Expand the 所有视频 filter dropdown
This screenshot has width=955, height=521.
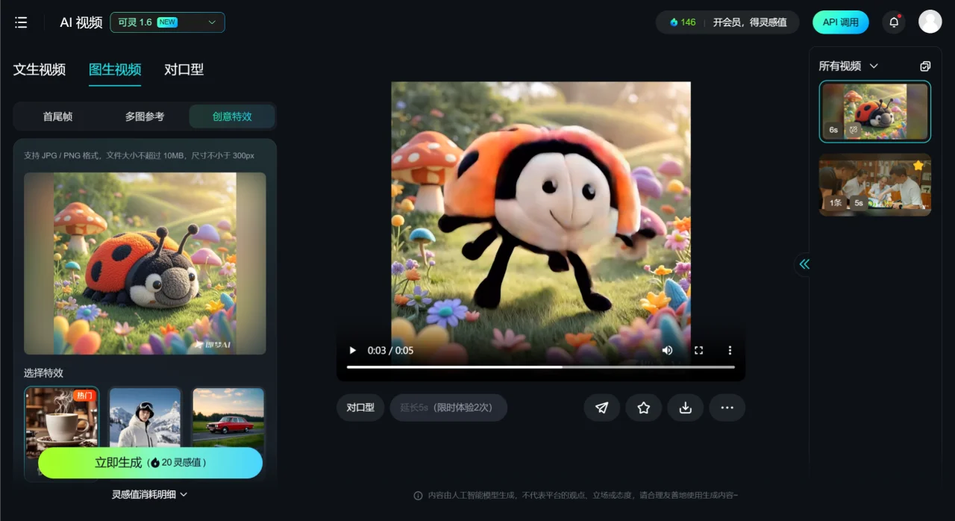(848, 66)
